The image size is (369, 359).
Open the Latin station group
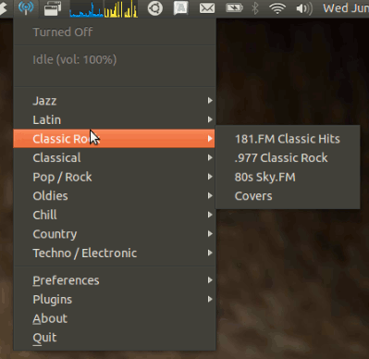click(115, 119)
